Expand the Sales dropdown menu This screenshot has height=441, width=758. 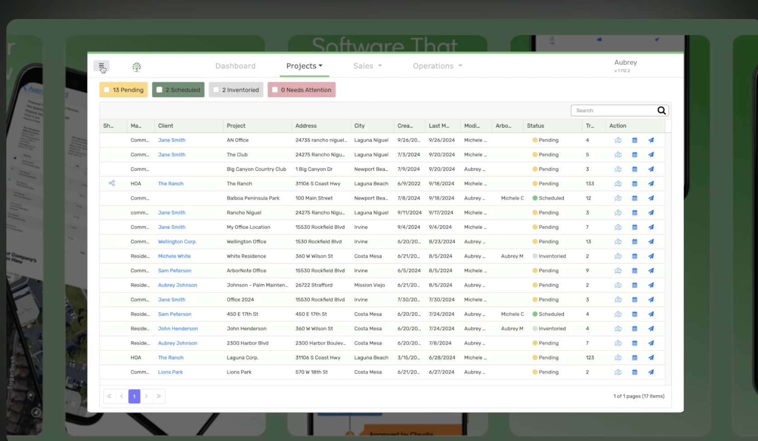pyautogui.click(x=368, y=66)
